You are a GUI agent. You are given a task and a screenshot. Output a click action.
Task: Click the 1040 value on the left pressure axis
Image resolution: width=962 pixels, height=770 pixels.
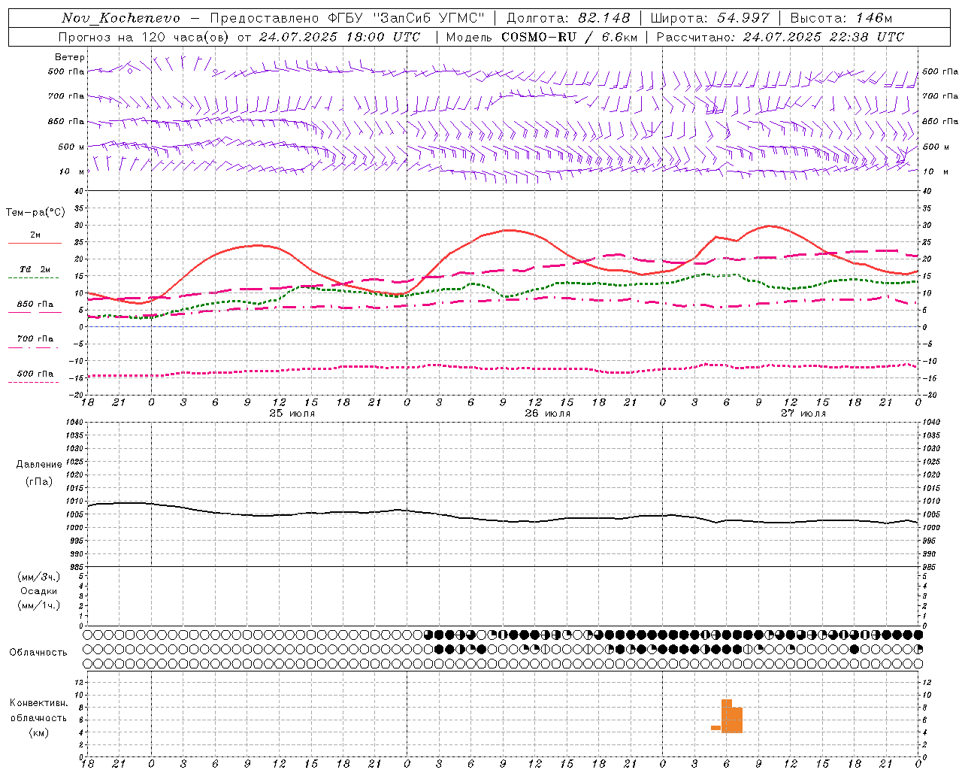click(74, 423)
